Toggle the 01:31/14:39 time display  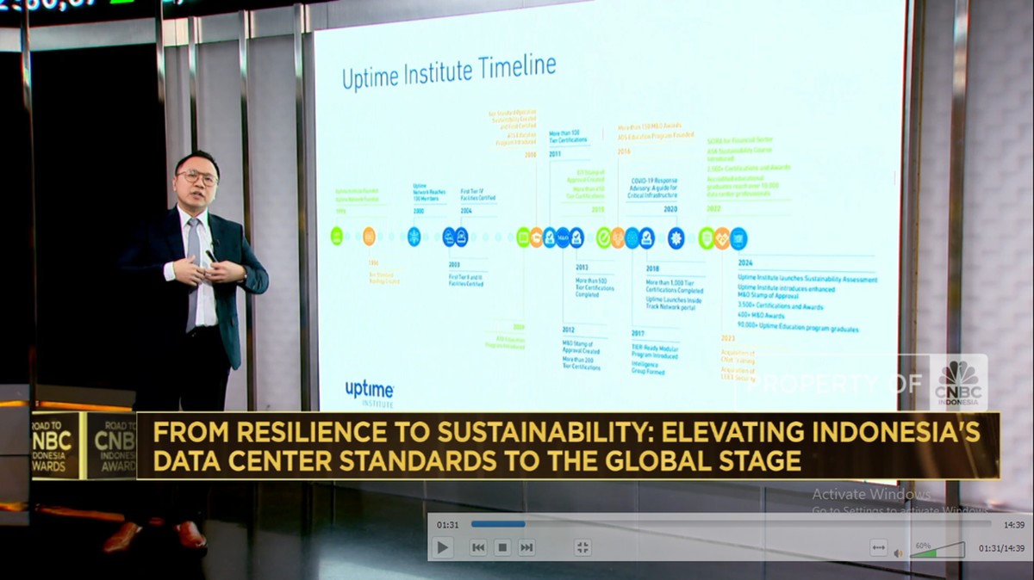coord(1001,548)
